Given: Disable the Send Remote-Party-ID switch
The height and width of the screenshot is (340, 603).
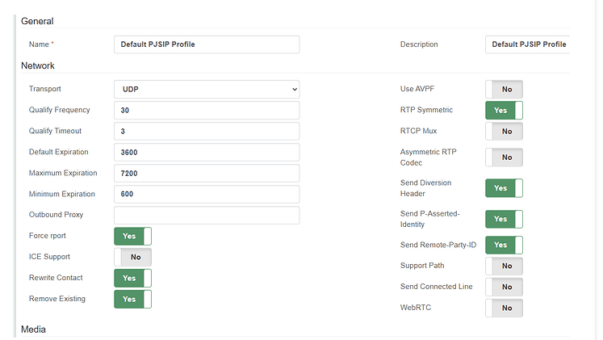Looking at the screenshot, I should point(504,245).
